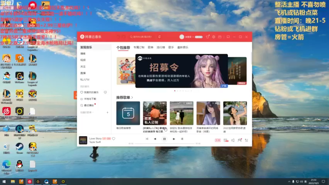This screenshot has height=185, width=329.
Task: Select 直播 in the sidebar
Action: coord(83,73)
